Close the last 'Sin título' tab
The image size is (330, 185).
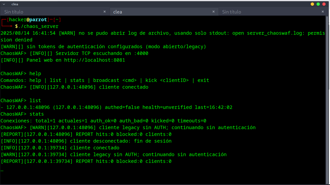(323, 12)
